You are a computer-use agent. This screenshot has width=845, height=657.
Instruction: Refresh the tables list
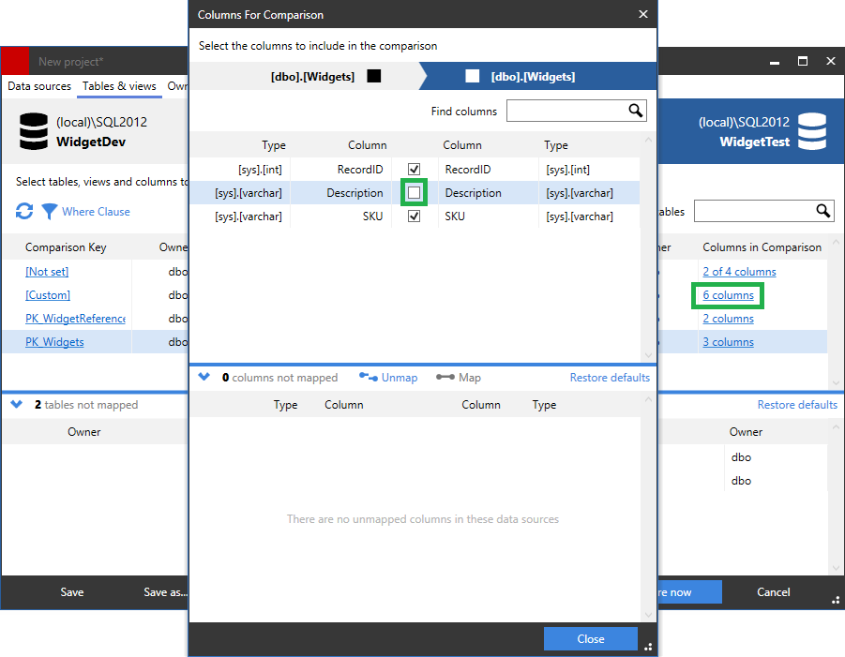[x=23, y=211]
